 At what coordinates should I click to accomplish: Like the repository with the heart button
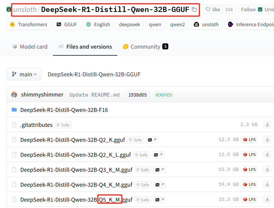pyautogui.click(x=213, y=9)
